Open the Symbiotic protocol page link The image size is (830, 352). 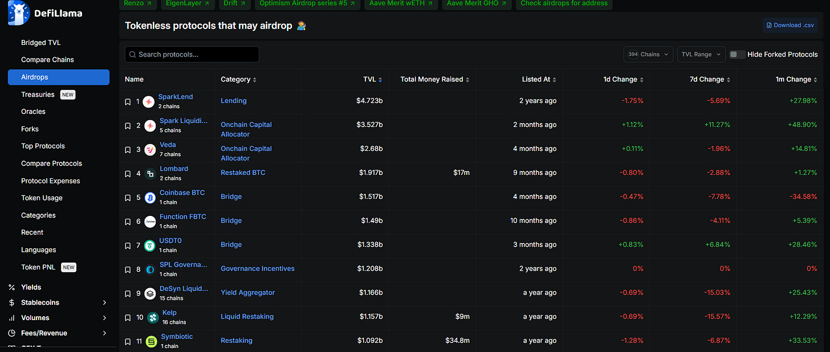tap(177, 337)
